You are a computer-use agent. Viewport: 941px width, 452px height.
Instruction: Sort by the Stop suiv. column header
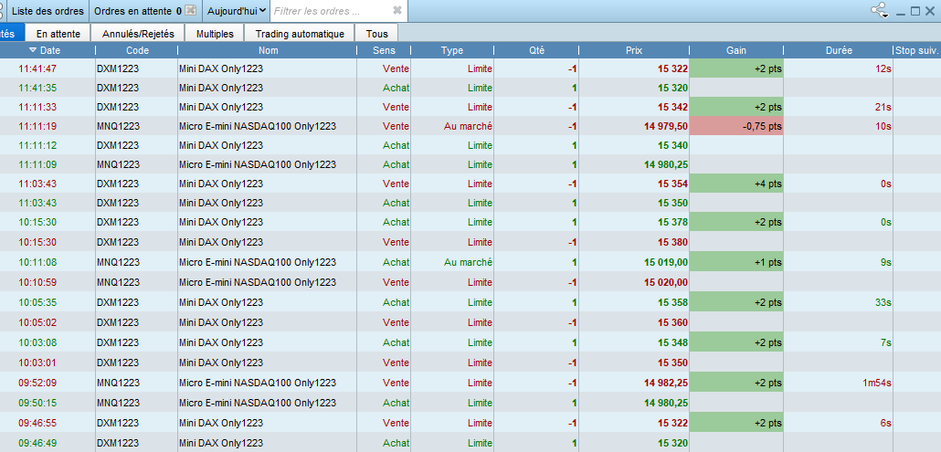coord(917,50)
